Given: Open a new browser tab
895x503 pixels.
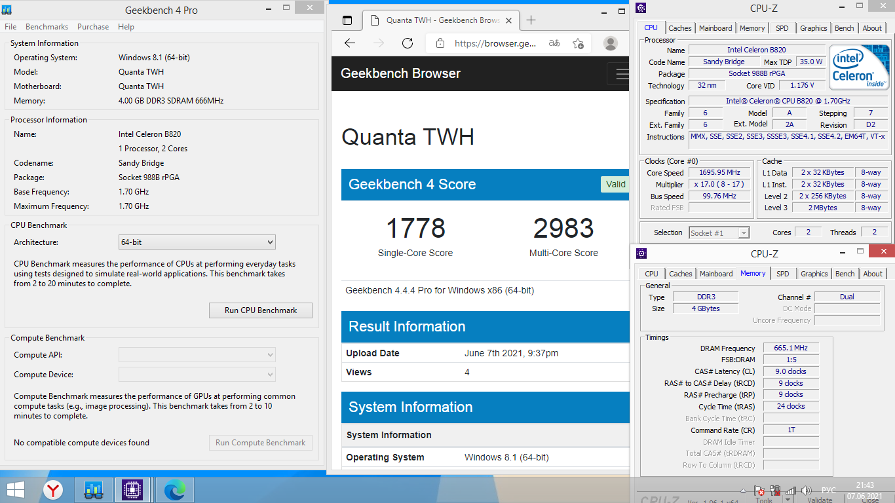Looking at the screenshot, I should 531,20.
